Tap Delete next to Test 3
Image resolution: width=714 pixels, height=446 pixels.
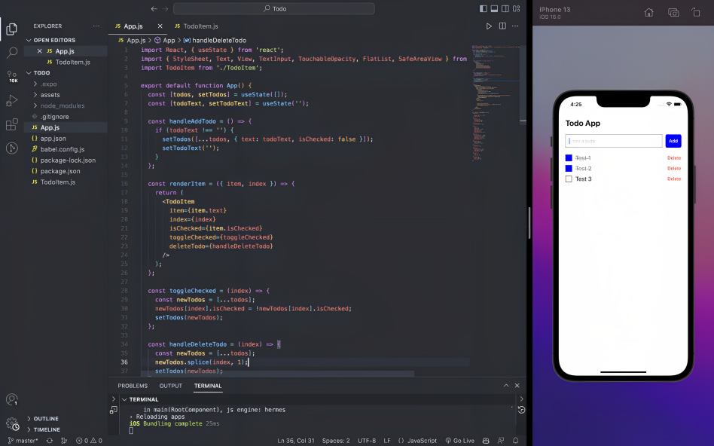(674, 179)
